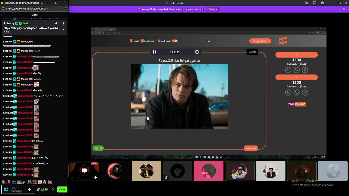Click the question image of the man
This screenshot has width=349, height=196.
click(x=179, y=96)
